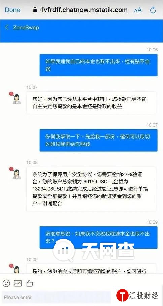Tap the agent avatar at 10:09
Viewport: 163px width, 306px height.
(x=16, y=268)
